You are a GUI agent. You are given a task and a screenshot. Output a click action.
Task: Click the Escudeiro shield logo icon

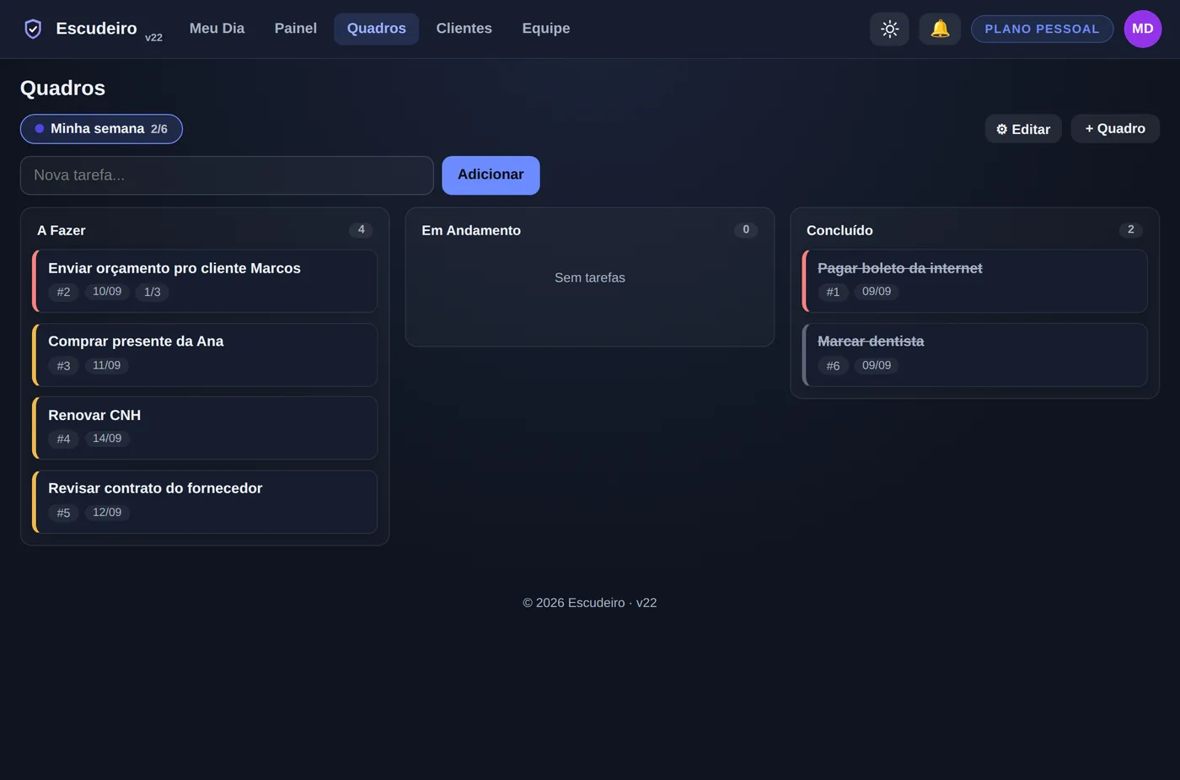tap(33, 29)
